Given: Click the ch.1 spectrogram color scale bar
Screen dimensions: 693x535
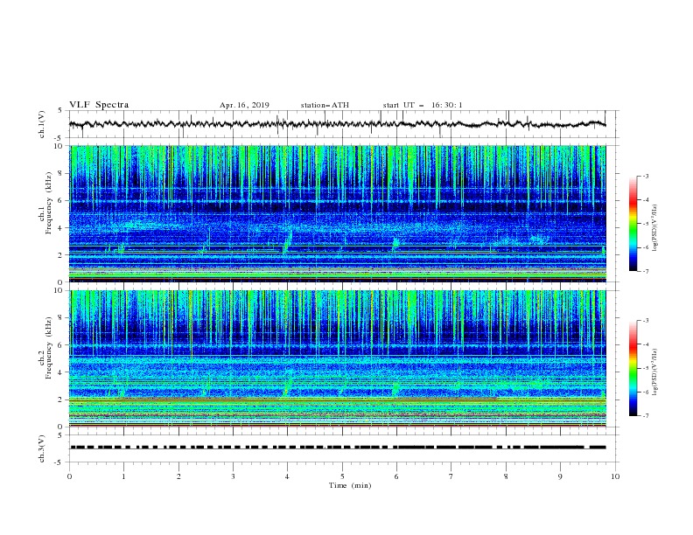Looking at the screenshot, I should tap(633, 224).
